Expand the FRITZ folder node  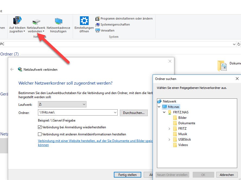(x=169, y=129)
